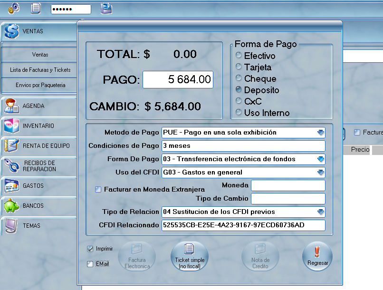
Task: Select Efectivo payment option
Action: [239, 56]
